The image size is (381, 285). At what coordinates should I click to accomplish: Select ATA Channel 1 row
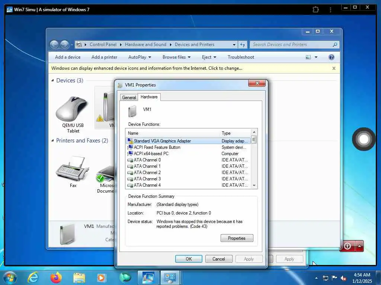188,166
